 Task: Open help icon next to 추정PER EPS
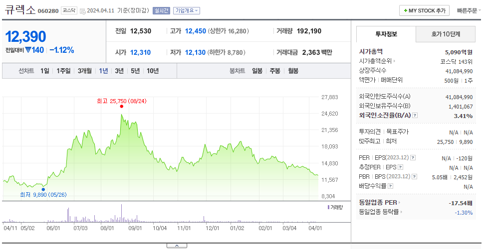(x=400, y=167)
